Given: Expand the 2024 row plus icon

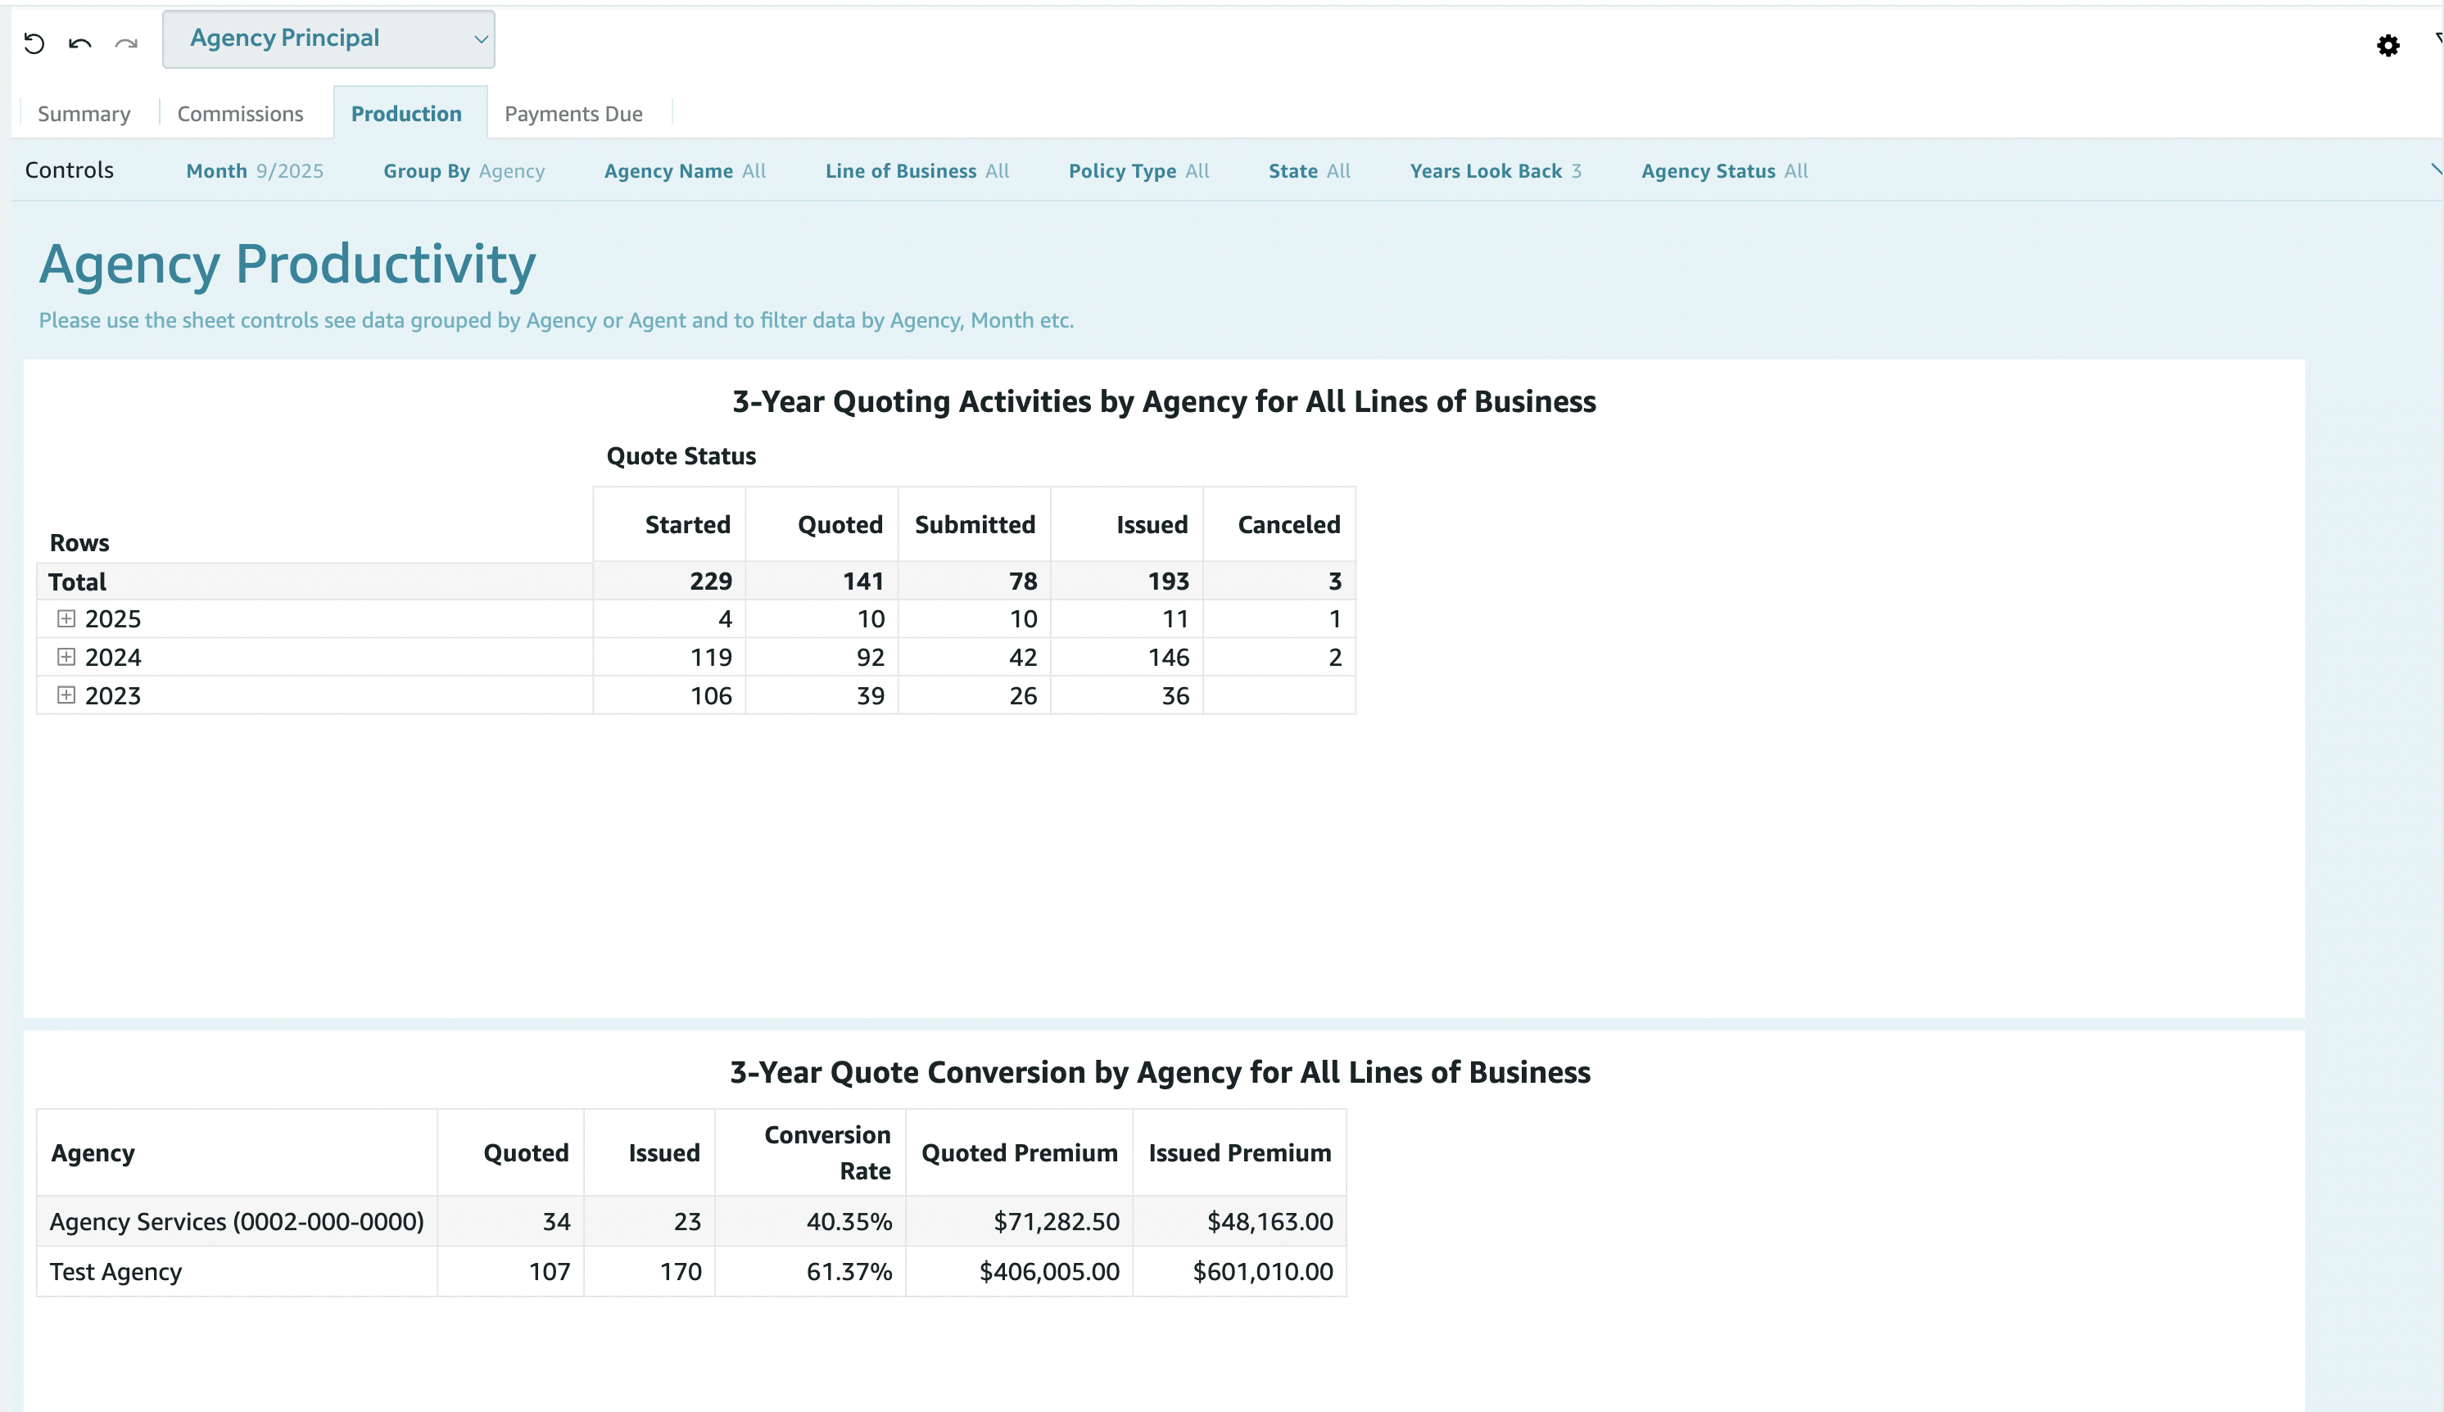Looking at the screenshot, I should pyautogui.click(x=66, y=658).
